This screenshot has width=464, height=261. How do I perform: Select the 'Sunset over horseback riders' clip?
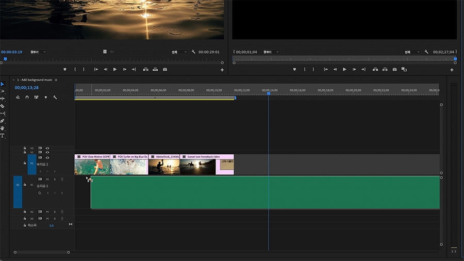(x=197, y=166)
